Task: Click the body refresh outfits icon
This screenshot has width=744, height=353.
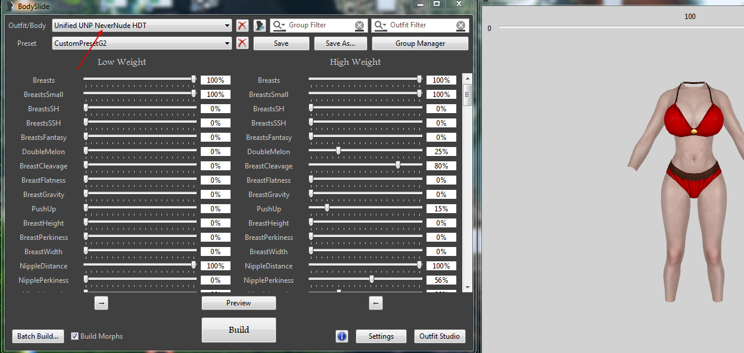Action: click(x=260, y=26)
